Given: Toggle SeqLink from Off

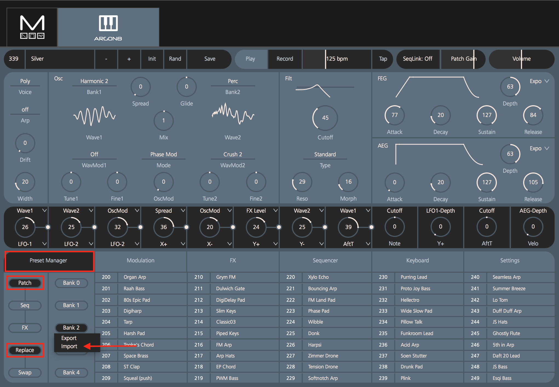Looking at the screenshot, I should pos(418,59).
